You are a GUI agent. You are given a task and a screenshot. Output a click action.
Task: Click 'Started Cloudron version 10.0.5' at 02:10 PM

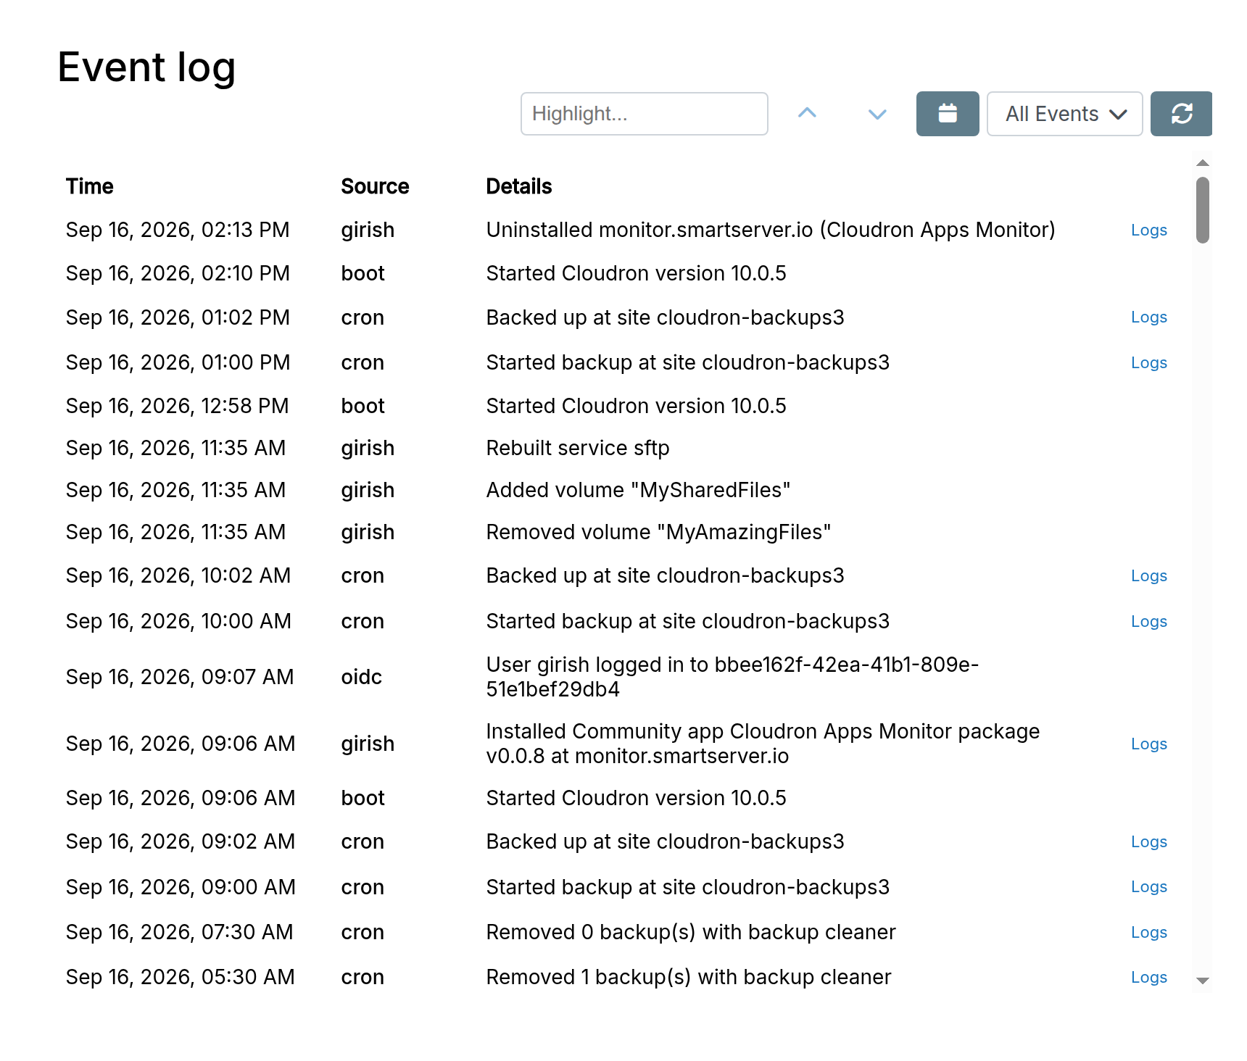(x=636, y=273)
